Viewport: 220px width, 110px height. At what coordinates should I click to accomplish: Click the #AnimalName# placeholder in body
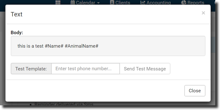point(81,46)
